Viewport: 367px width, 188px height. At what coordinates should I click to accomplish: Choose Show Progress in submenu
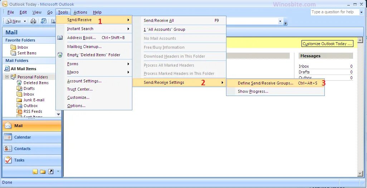click(x=275, y=92)
